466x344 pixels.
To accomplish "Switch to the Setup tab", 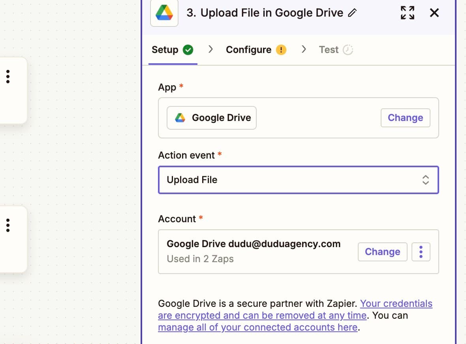I will pyautogui.click(x=173, y=50).
